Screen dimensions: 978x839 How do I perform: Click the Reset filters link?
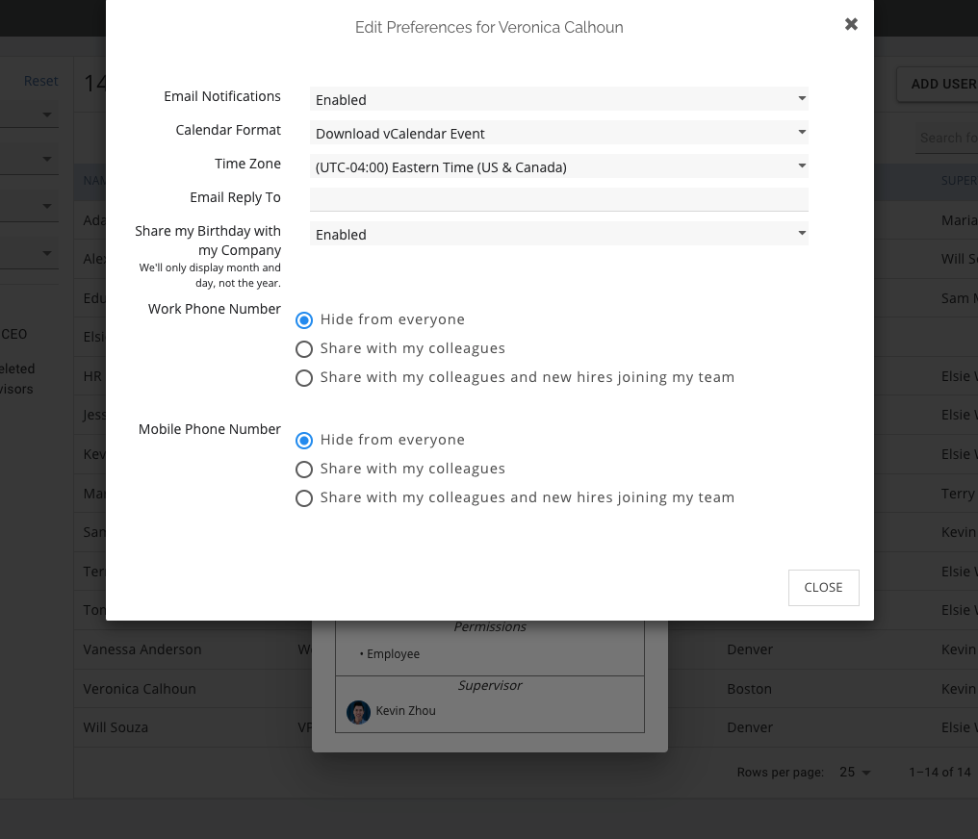[x=40, y=81]
